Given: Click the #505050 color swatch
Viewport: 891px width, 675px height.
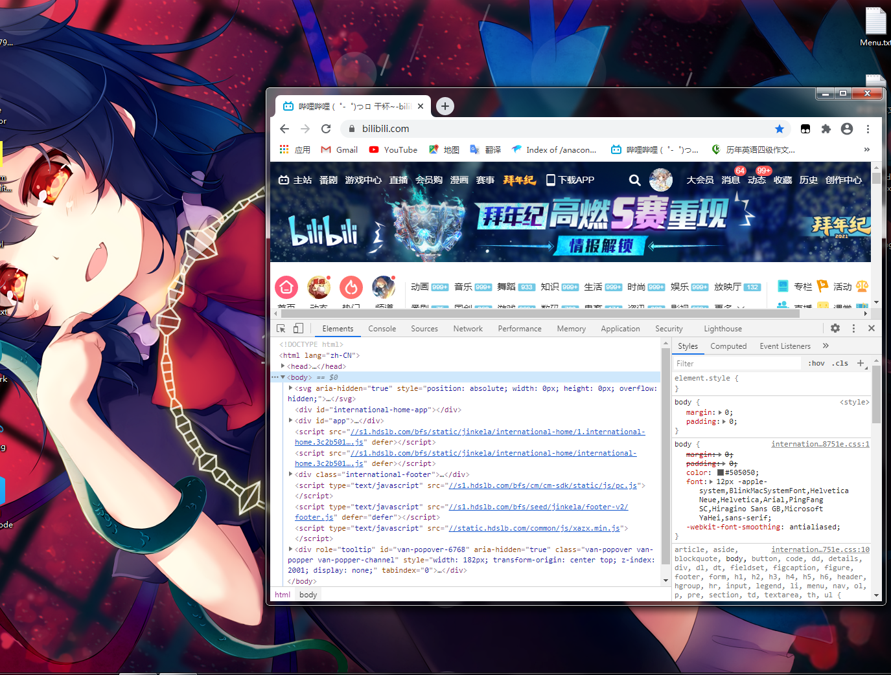Looking at the screenshot, I should point(720,472).
